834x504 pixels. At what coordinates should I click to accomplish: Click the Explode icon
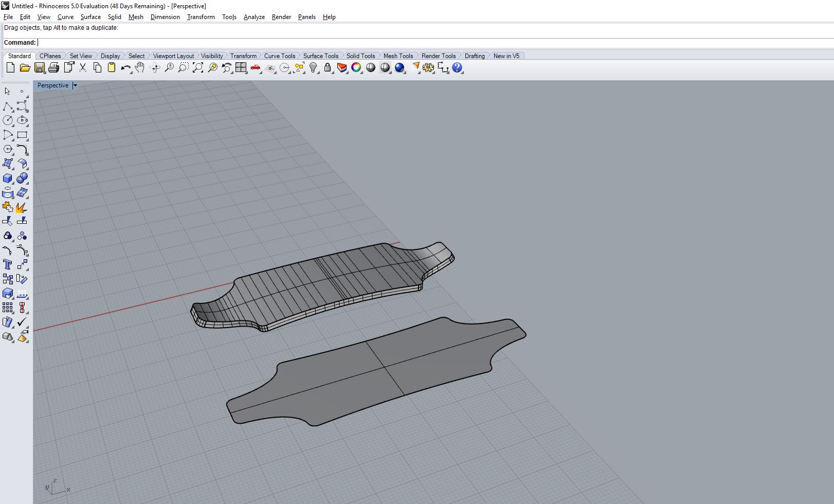pyautogui.click(x=22, y=207)
